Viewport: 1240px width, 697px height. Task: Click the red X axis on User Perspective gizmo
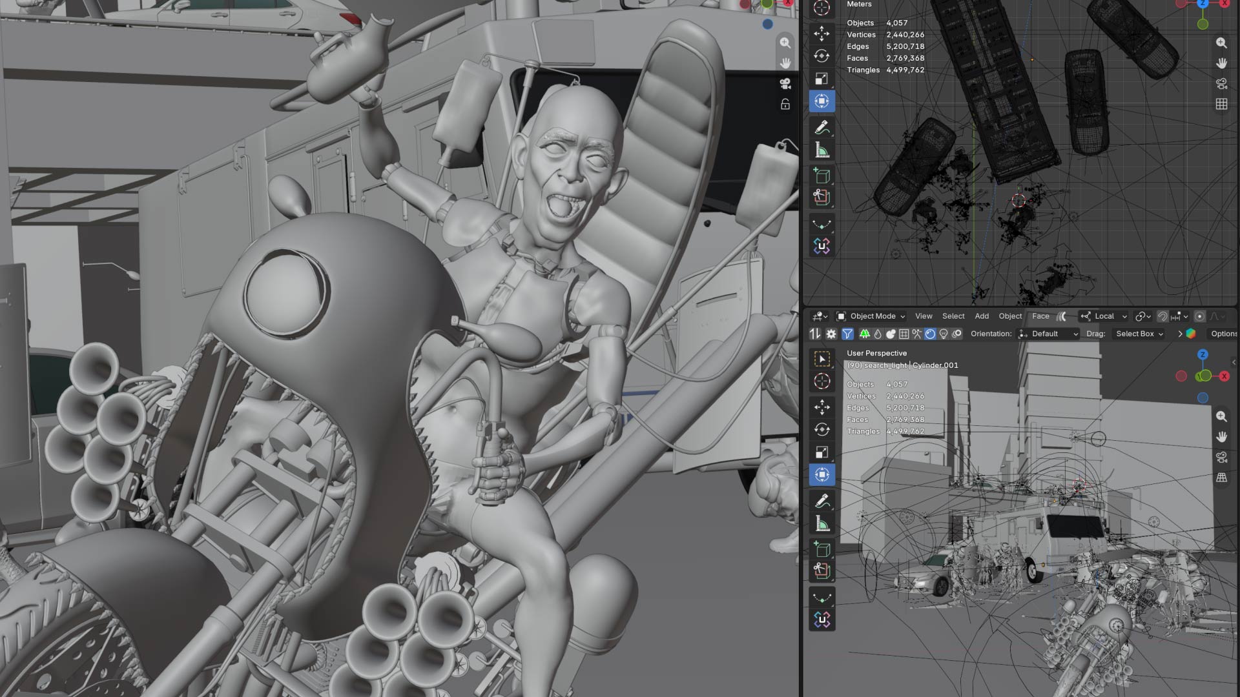click(1224, 376)
